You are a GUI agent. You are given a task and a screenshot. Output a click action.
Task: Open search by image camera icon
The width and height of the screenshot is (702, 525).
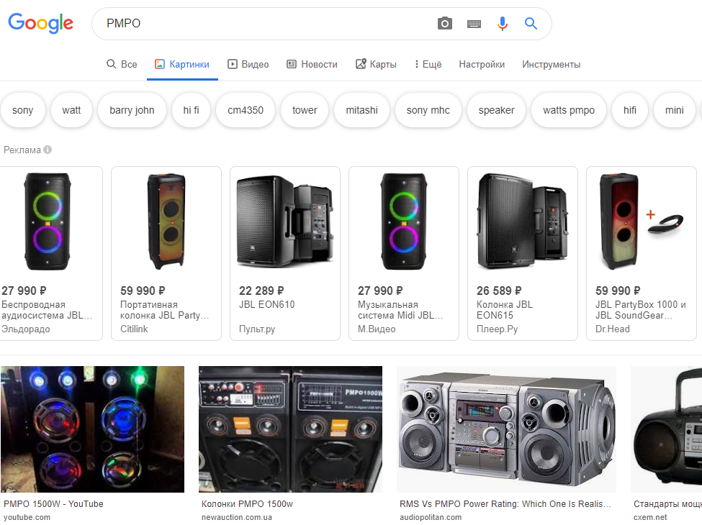pyautogui.click(x=444, y=23)
